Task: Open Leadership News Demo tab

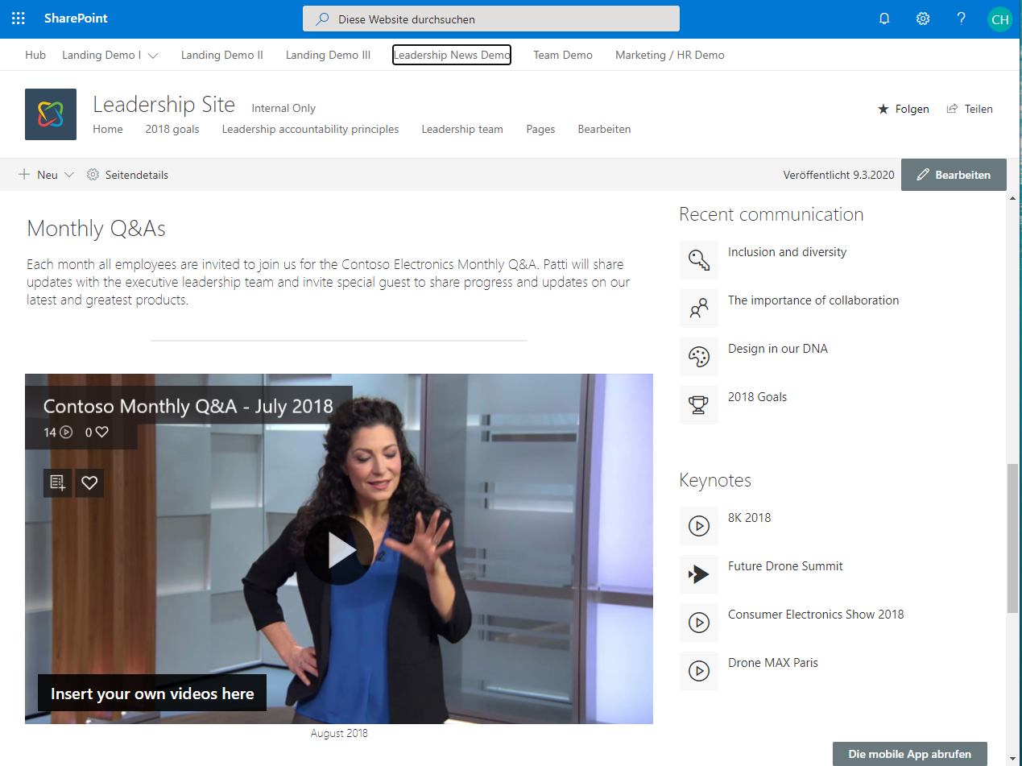Action: [452, 55]
